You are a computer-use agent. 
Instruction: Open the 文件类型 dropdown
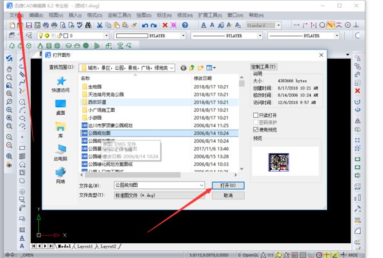point(201,196)
